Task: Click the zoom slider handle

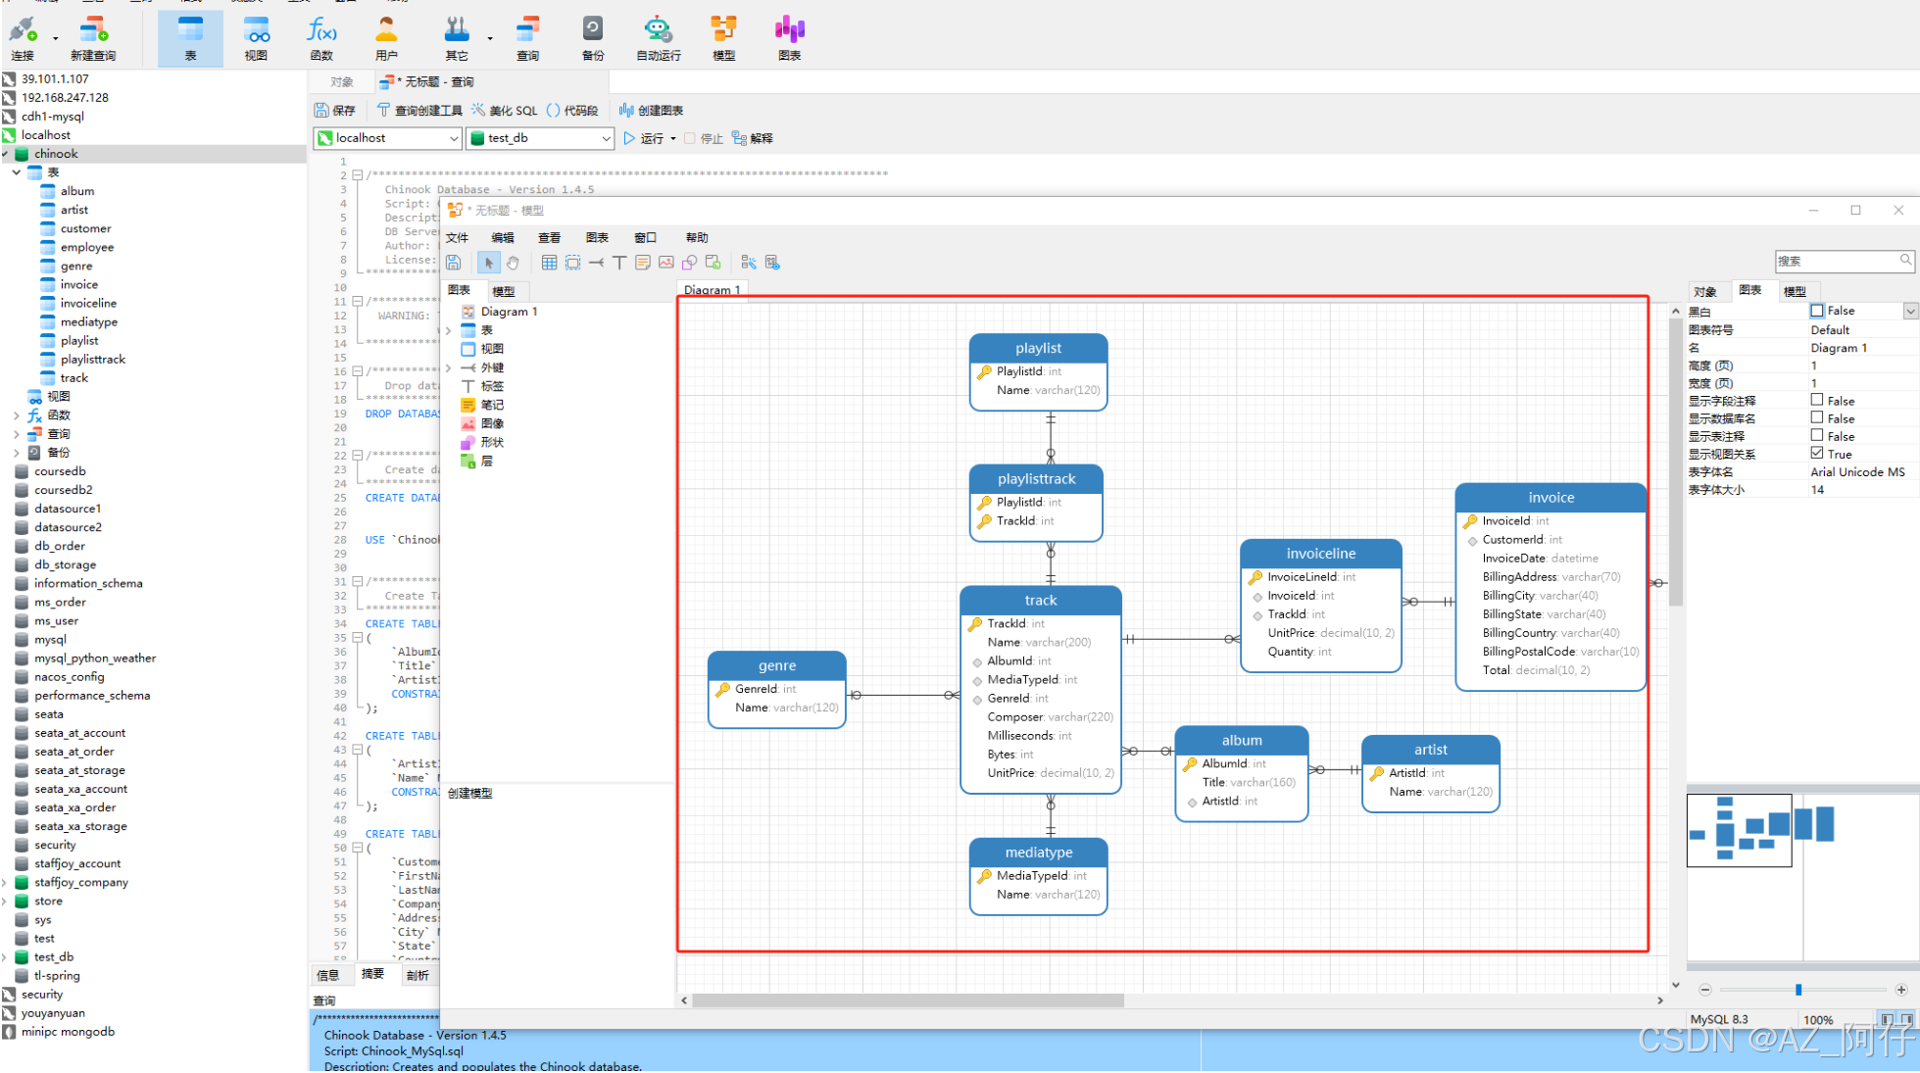Action: [1798, 990]
